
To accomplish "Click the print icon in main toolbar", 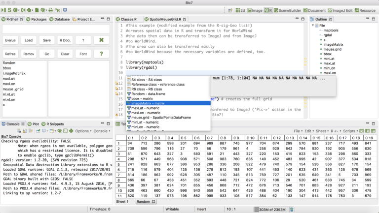I will click(50, 10).
